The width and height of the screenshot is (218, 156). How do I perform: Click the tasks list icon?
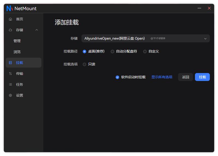pos(10,84)
